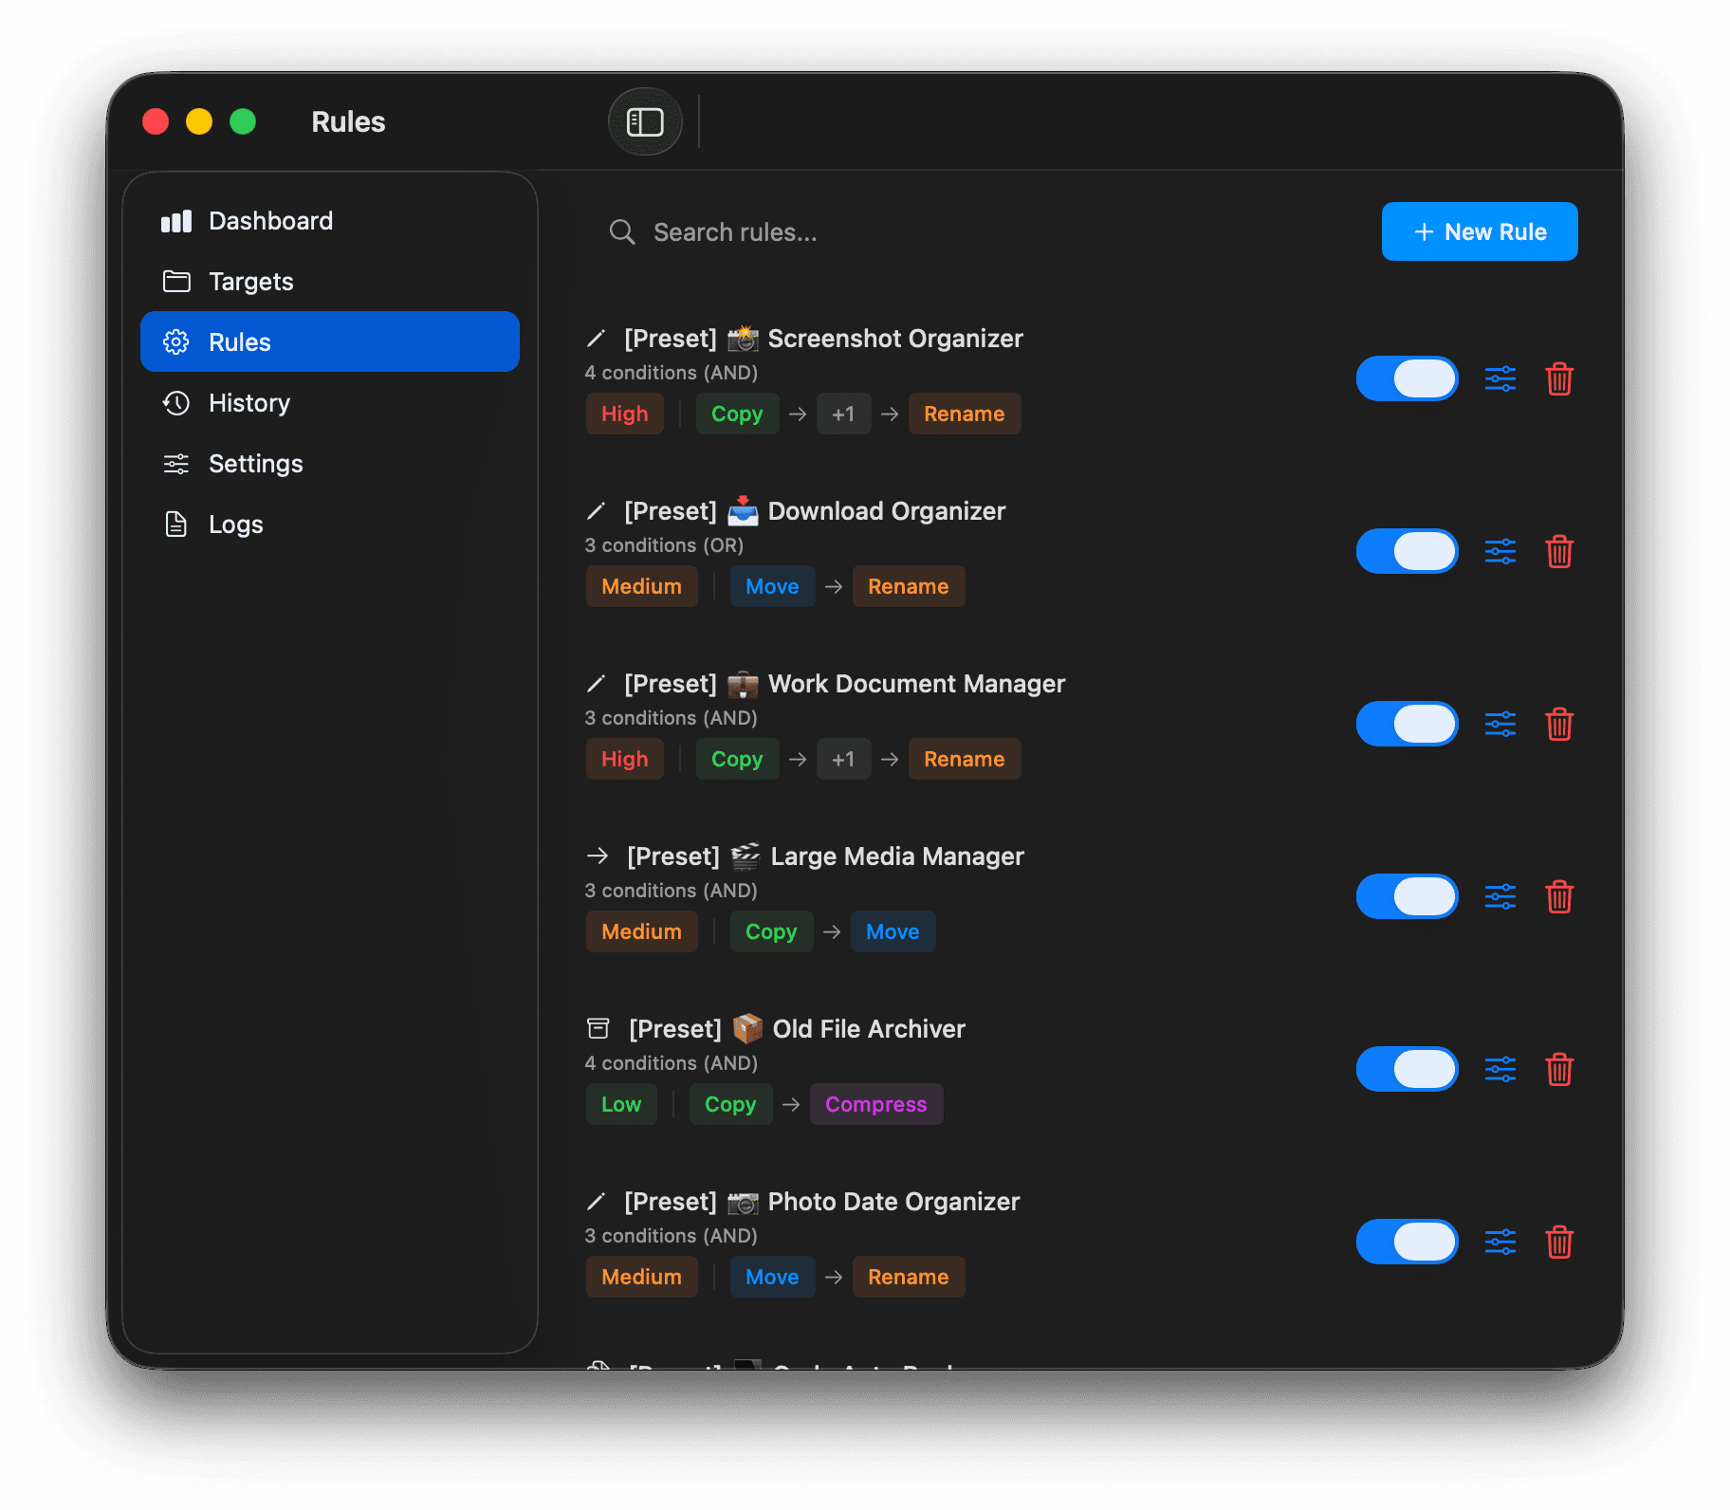Open Logs using the document icon

176,524
